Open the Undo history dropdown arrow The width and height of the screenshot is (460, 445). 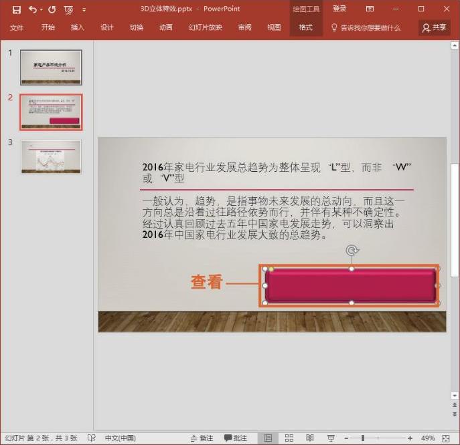click(42, 9)
